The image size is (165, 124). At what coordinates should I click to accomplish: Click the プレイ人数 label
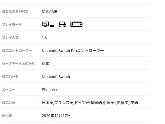[x=10, y=38]
